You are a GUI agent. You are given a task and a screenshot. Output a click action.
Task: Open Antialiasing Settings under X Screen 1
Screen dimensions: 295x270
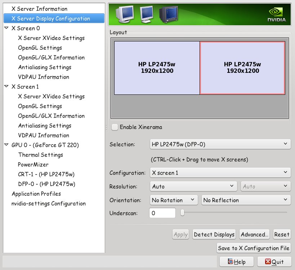coord(45,125)
